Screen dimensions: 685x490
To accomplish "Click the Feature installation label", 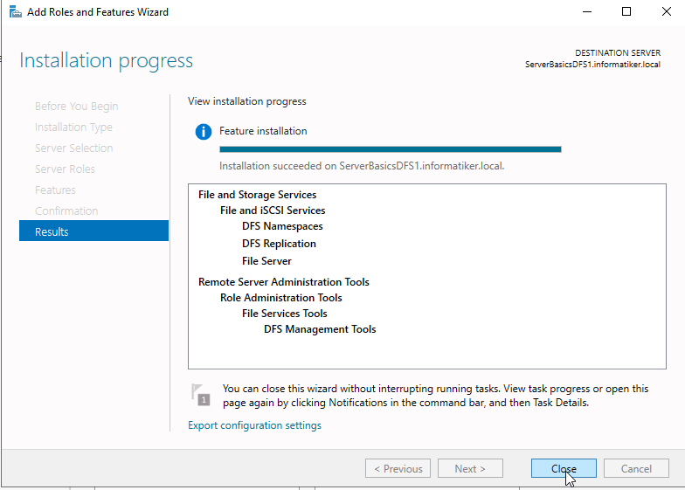I will 263,131.
